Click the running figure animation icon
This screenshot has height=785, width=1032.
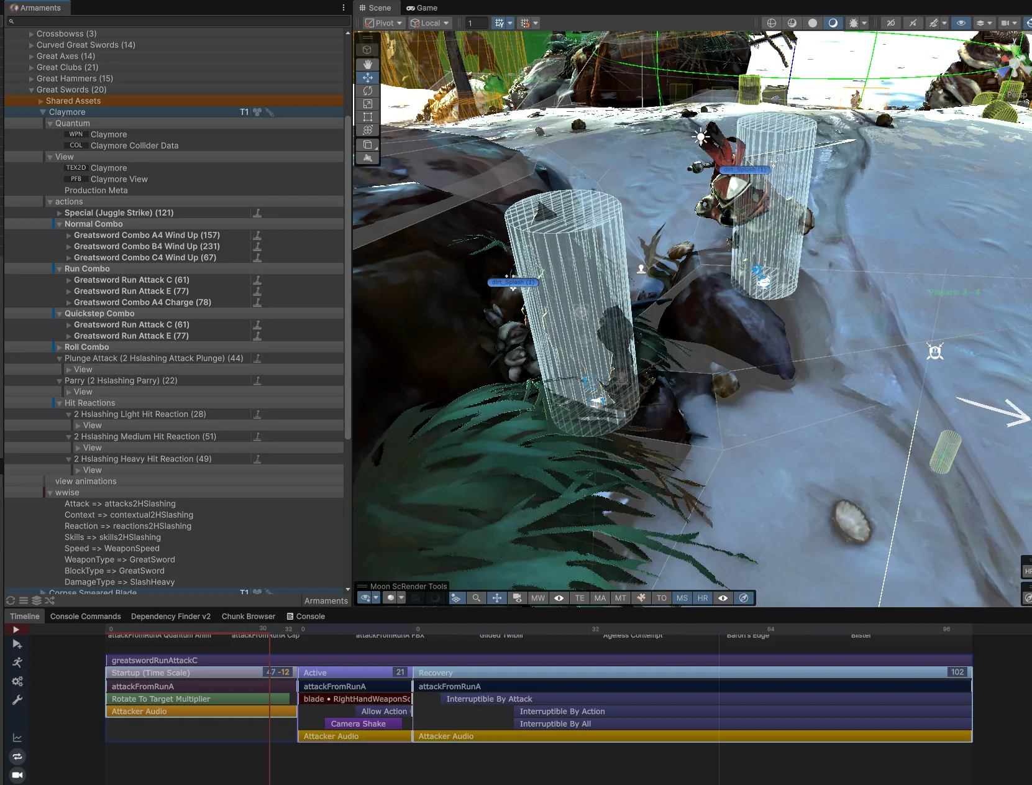pos(17,663)
